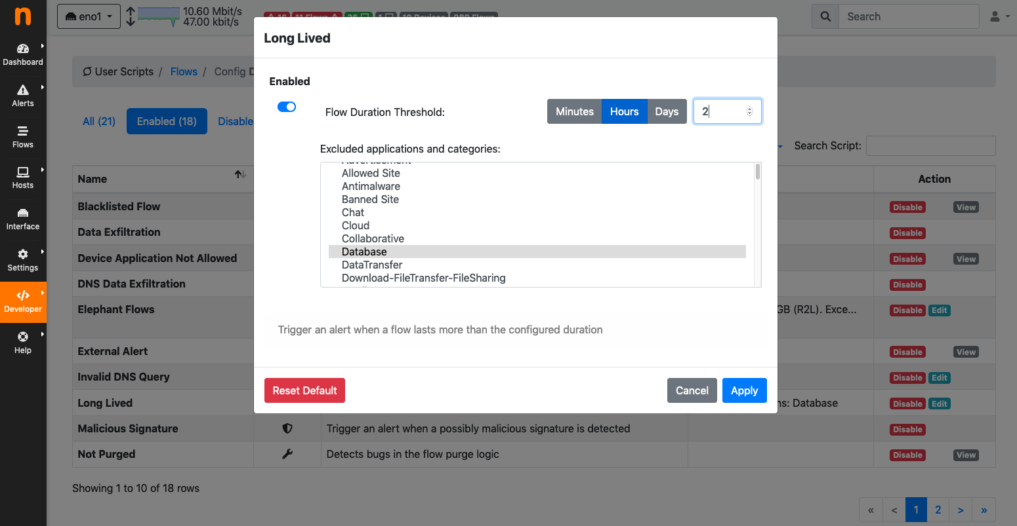The height and width of the screenshot is (526, 1017).
Task: Select Minutes as duration unit
Action: coord(574,111)
